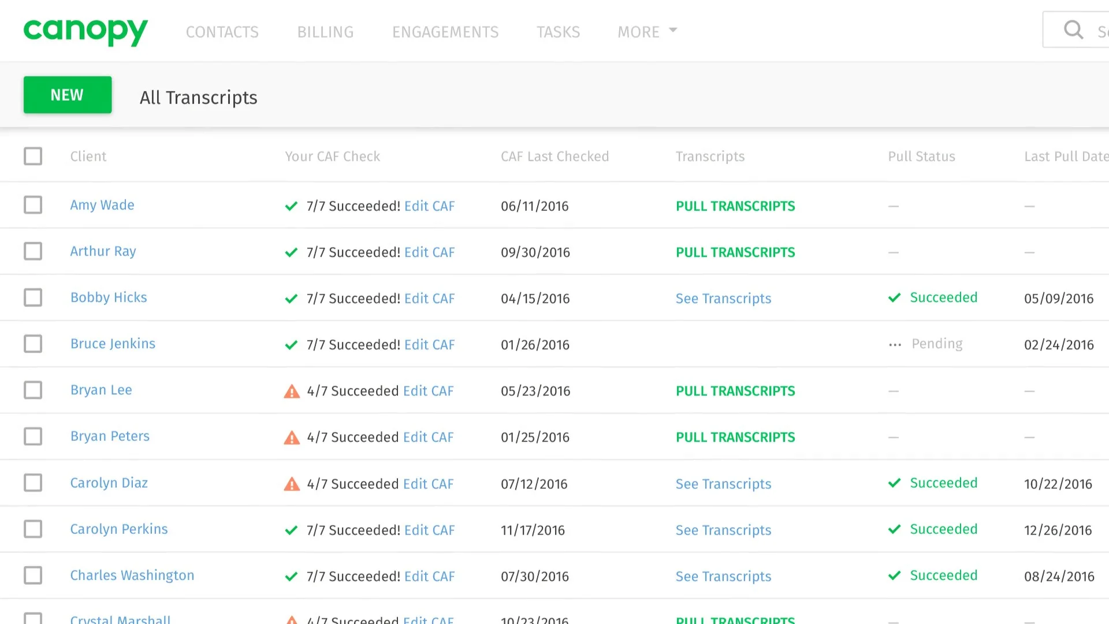Click the Canopy logo
1109x624 pixels.
[x=85, y=31]
